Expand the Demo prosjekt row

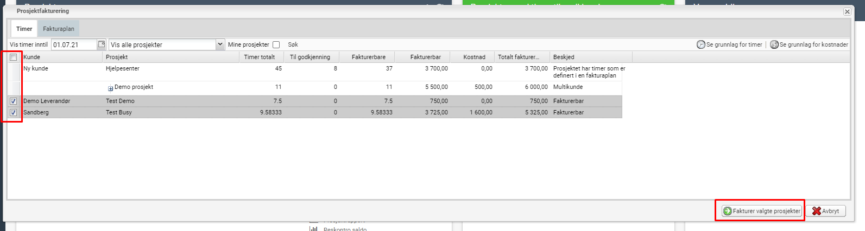110,88
